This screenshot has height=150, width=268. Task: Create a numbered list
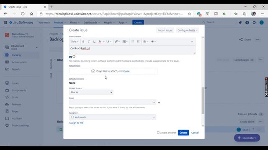[x=138, y=42]
